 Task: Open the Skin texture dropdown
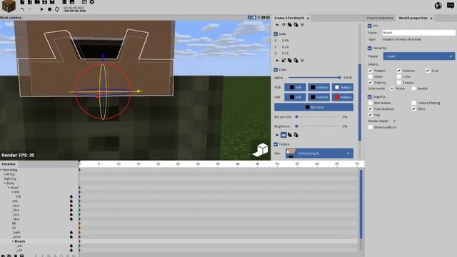[x=319, y=153]
